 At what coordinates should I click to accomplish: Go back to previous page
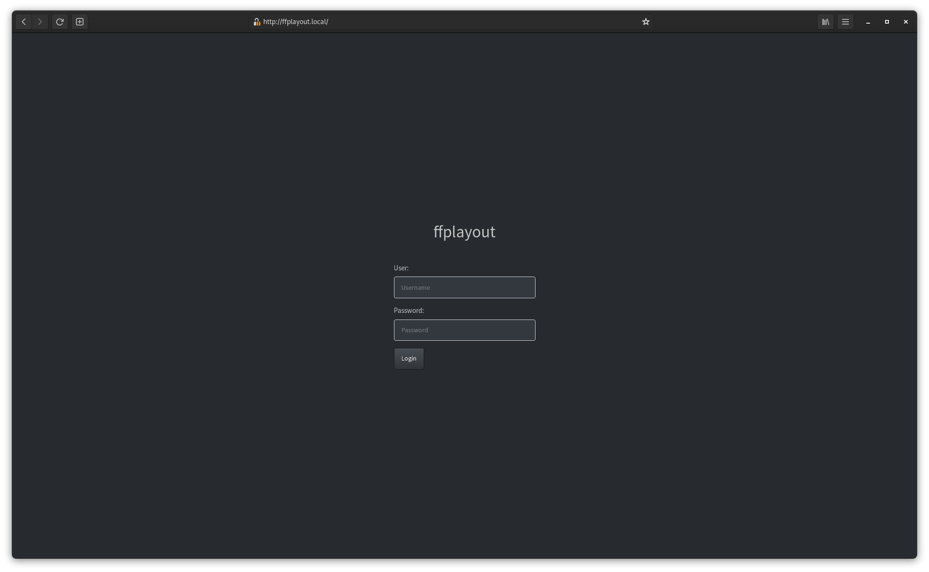24,22
